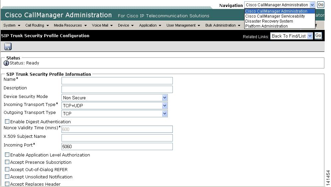Open the Application menu

(x=150, y=25)
